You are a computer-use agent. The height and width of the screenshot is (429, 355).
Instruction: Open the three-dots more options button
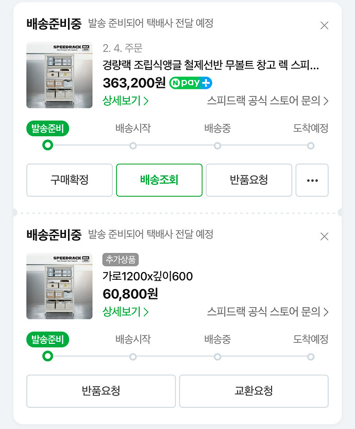pos(312,180)
